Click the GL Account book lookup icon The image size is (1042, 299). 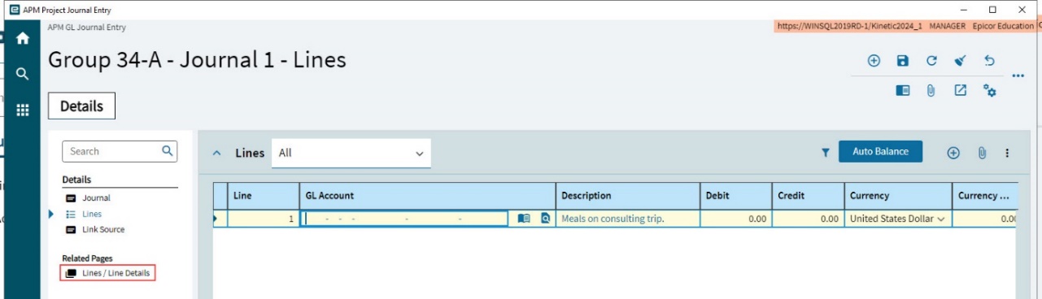[524, 219]
